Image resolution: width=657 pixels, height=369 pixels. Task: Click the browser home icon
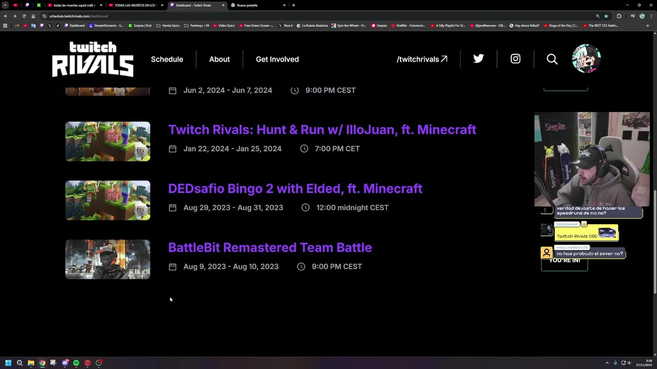coord(33,16)
